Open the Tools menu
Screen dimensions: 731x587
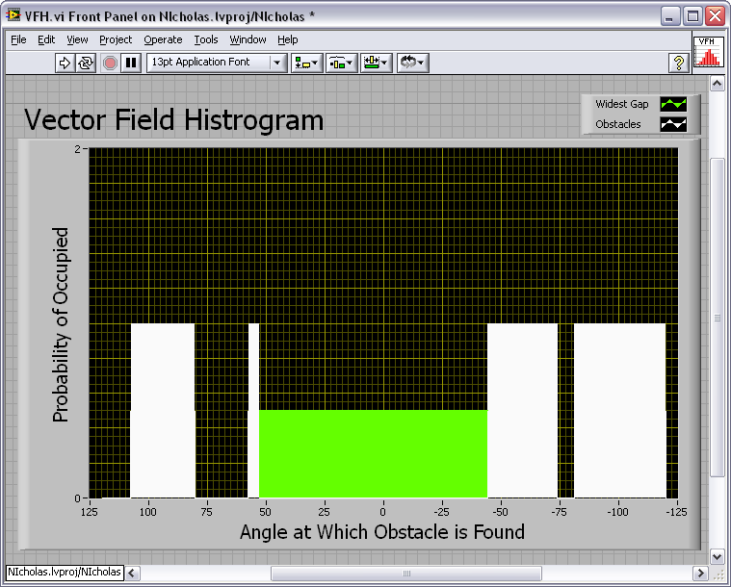point(206,39)
